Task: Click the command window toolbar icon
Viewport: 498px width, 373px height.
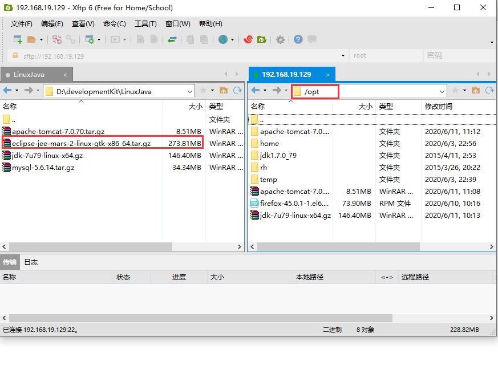Action: tap(115, 39)
